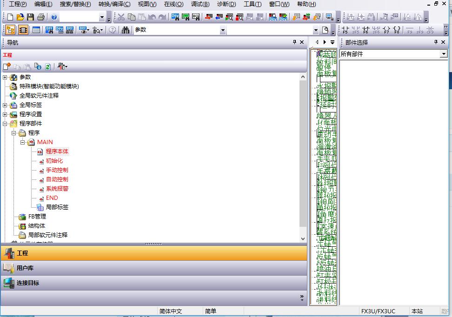Open the 连接目标 pane
Screen dimensions: 452x317
(28, 283)
